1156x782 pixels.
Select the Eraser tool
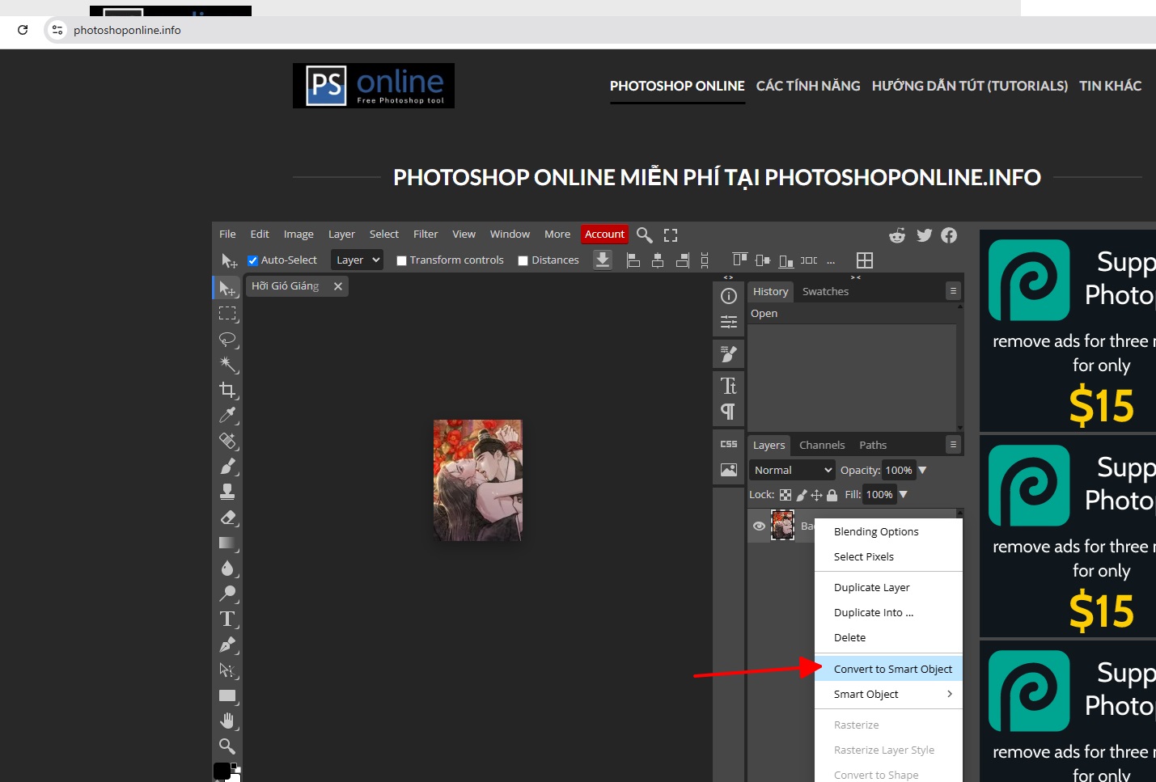[x=227, y=518]
